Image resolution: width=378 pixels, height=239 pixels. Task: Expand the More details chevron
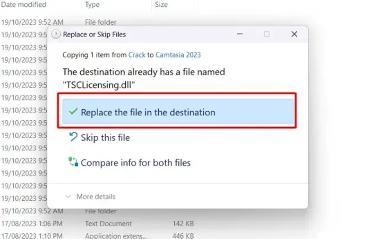coord(68,197)
